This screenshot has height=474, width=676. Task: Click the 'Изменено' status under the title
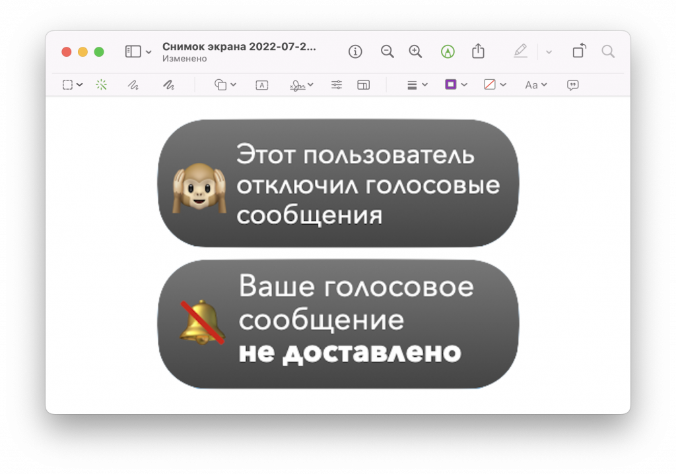[185, 59]
